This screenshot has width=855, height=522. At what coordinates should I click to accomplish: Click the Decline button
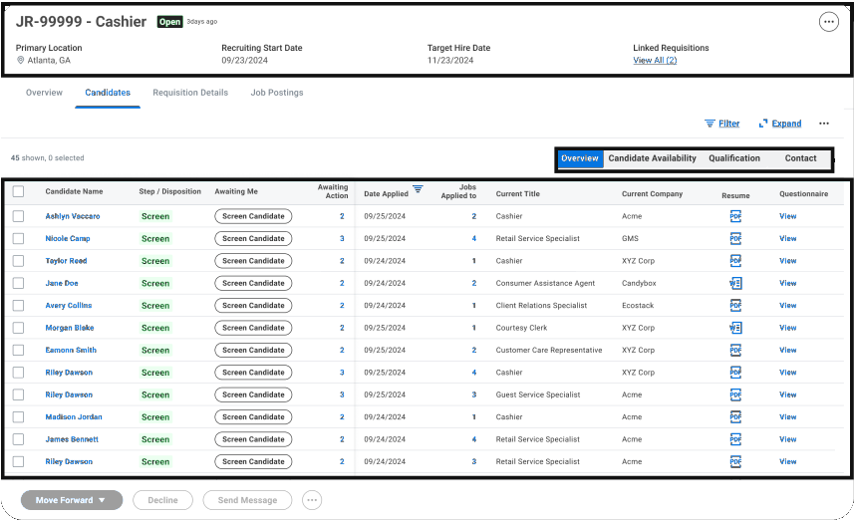coord(162,500)
